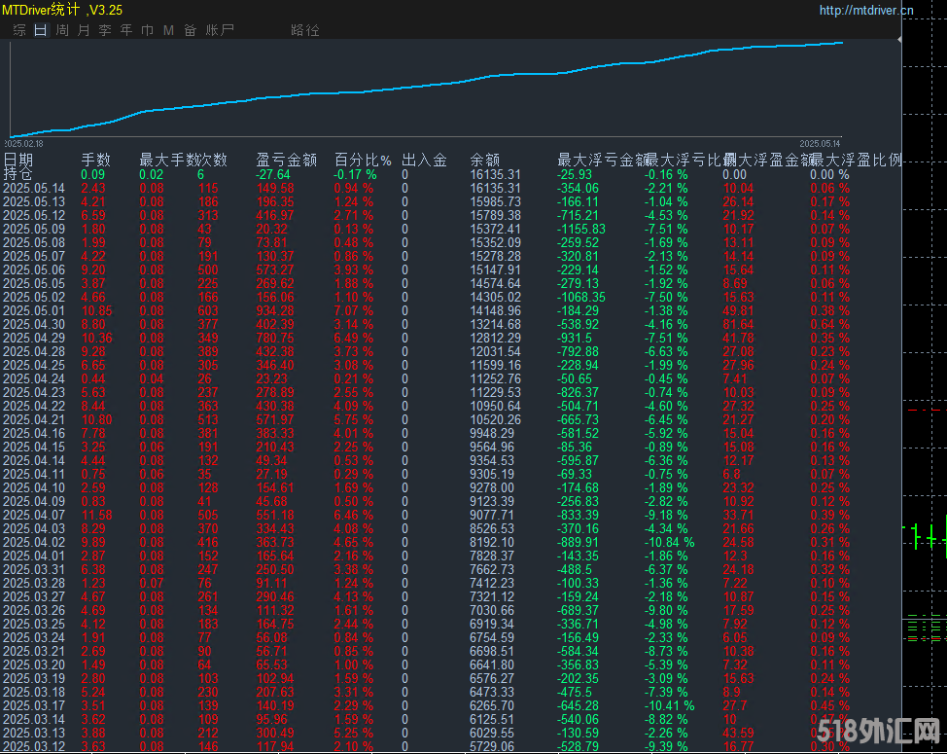This screenshot has height=754, width=947.
Task: Open the 币 currency tab
Action: pos(148,30)
